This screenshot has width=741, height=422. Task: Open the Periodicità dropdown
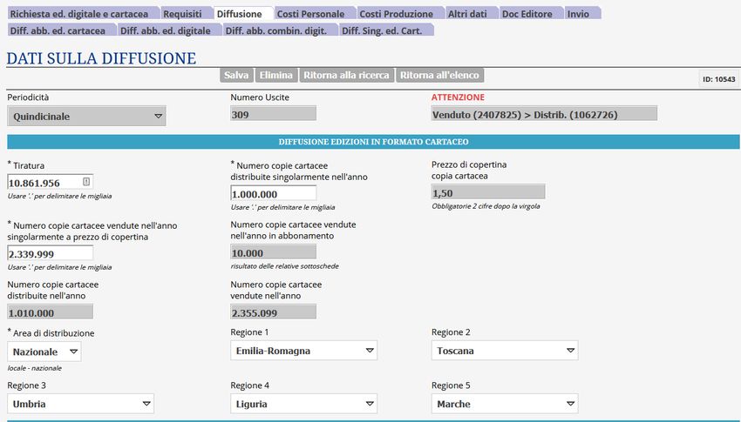(86, 116)
